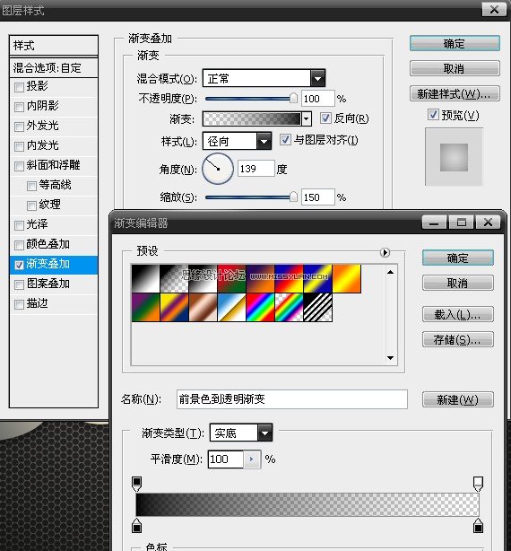Click the 缩放 scale value field

318,197
